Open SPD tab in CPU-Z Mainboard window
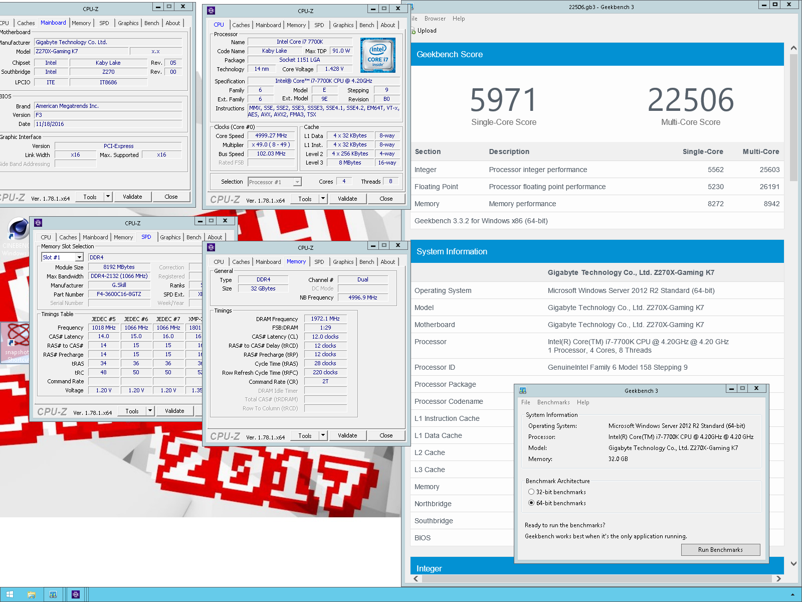 (104, 23)
